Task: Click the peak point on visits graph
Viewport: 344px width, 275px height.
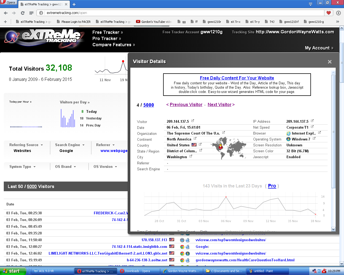Action: (226, 197)
